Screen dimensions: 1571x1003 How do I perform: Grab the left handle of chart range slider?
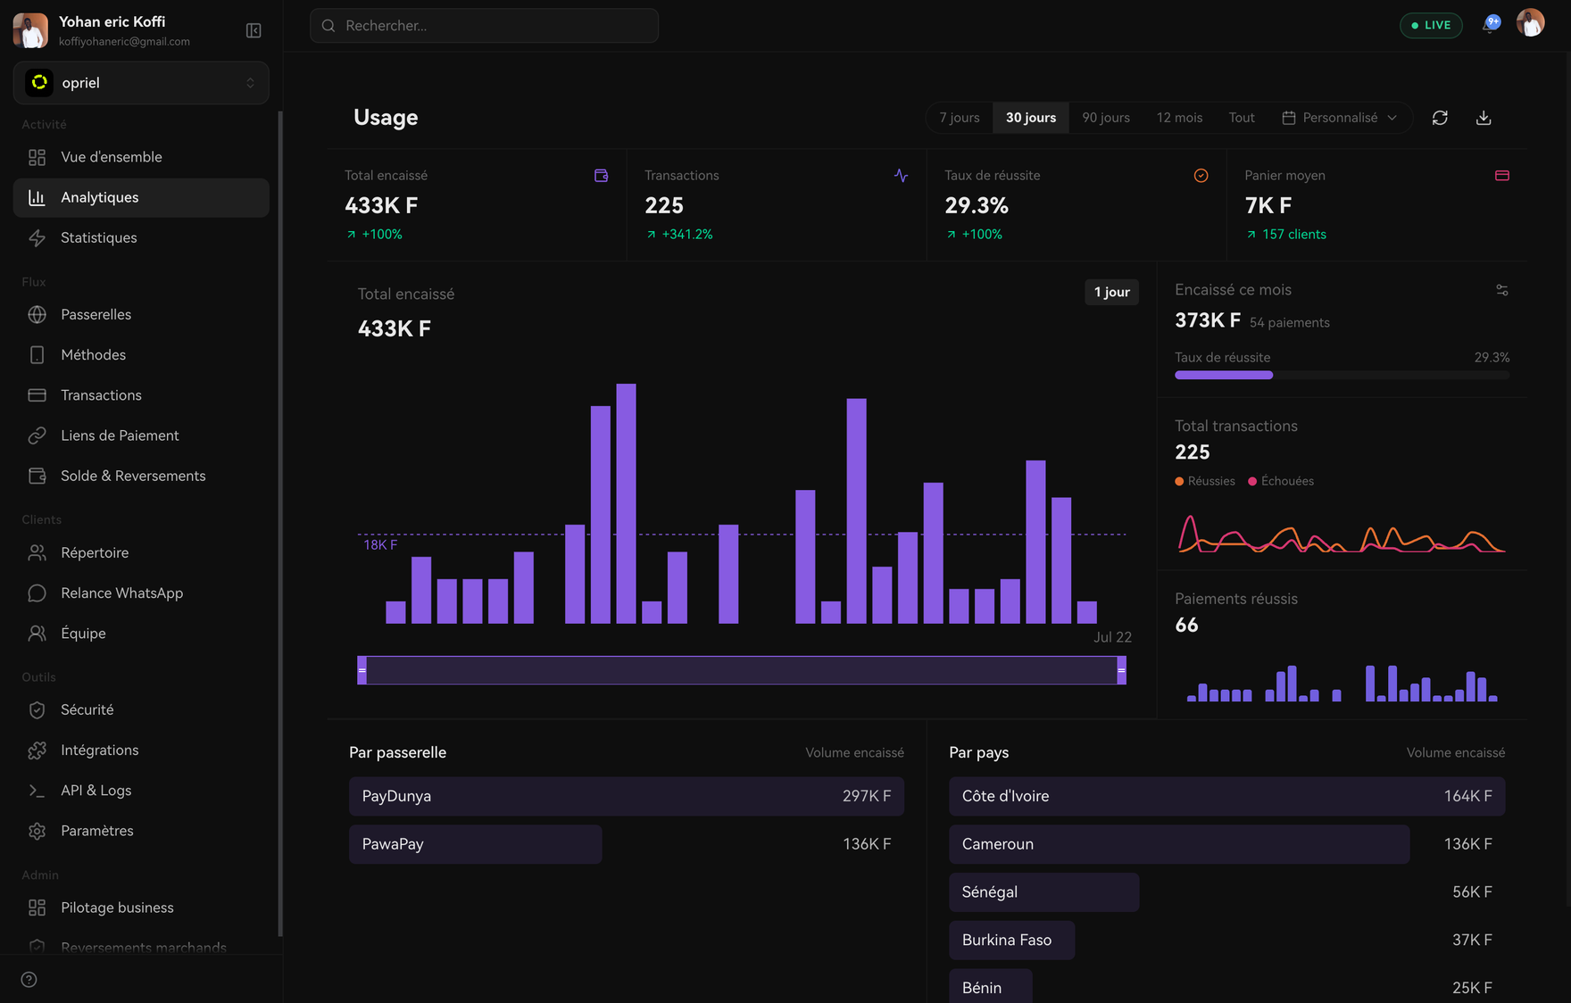[362, 670]
